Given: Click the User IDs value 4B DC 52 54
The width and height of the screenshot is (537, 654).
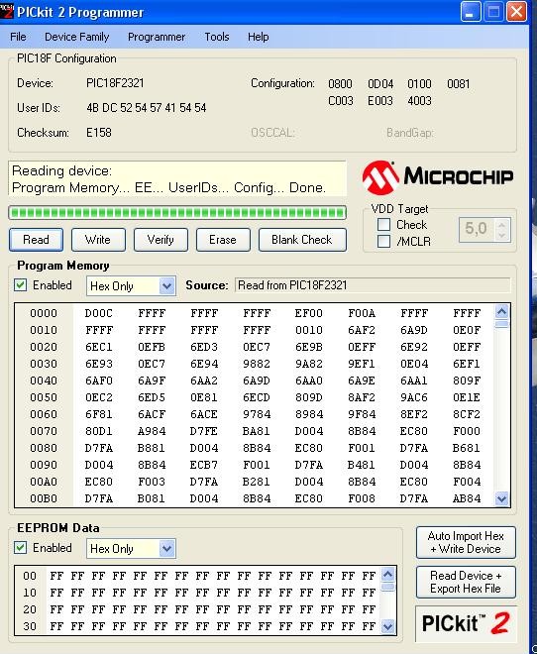Looking at the screenshot, I should point(147,108).
